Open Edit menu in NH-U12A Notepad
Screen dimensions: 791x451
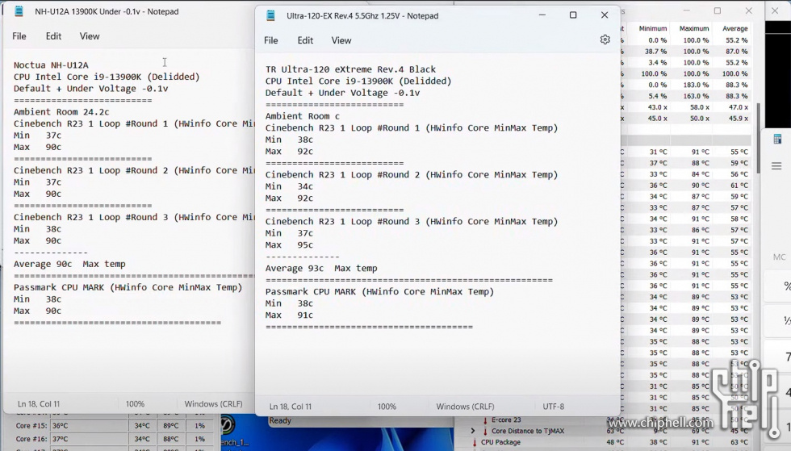[53, 35]
